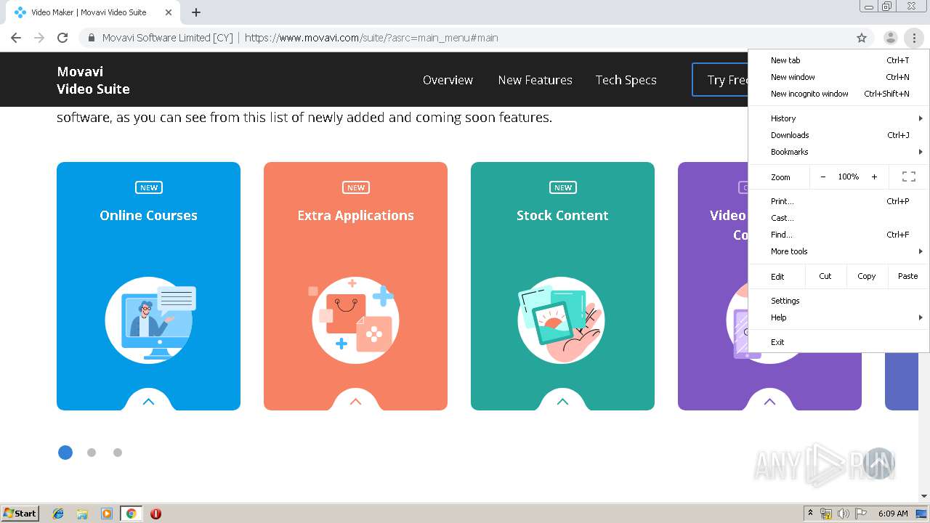Viewport: 930px width, 523px height.
Task: Select the second carousel dot
Action: (x=92, y=453)
